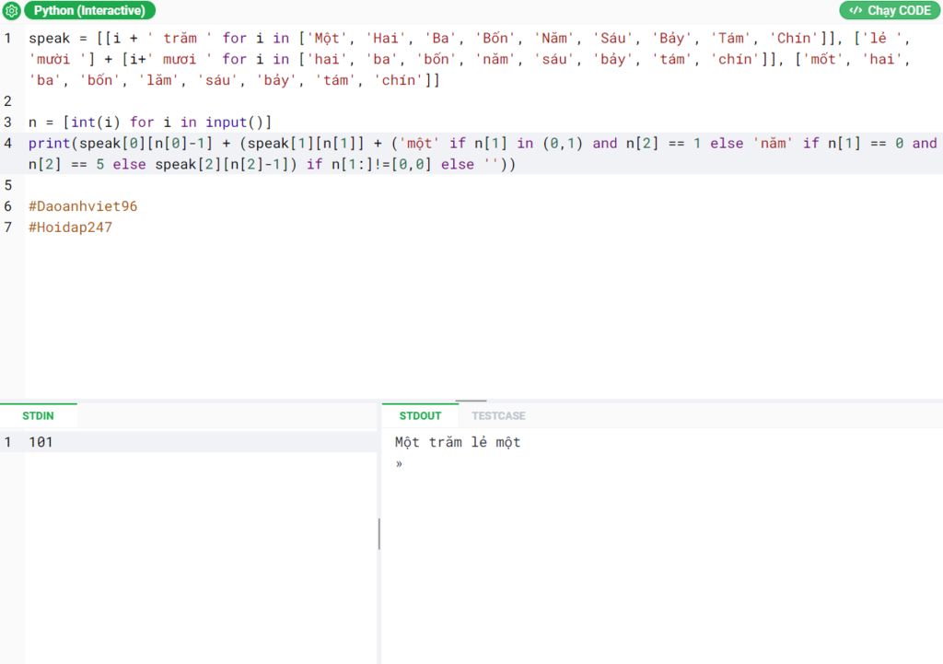943x664 pixels.
Task: Run the program with Chạy CODE
Action: click(891, 10)
